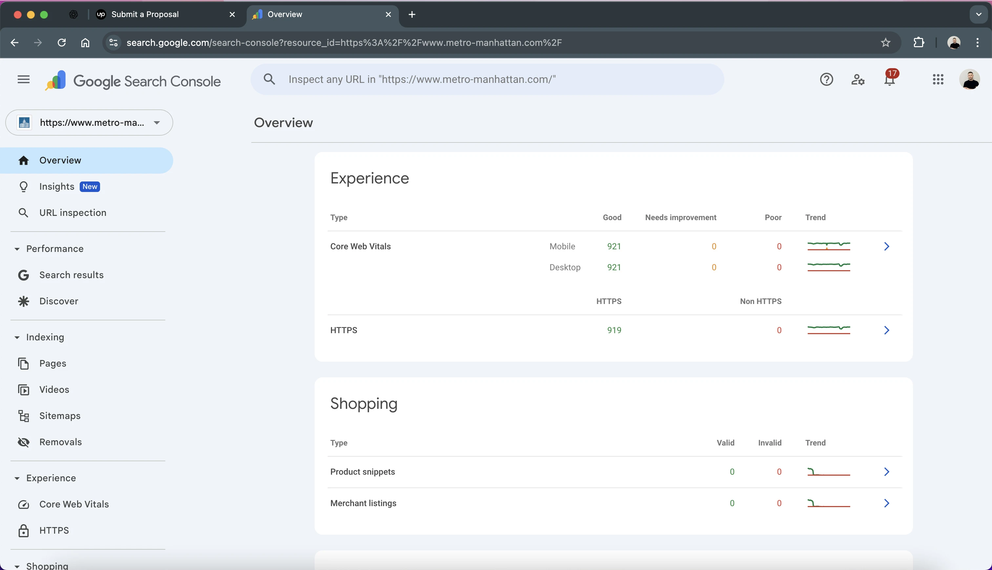This screenshot has width=992, height=570.
Task: Open the Google apps grid
Action: click(938, 80)
